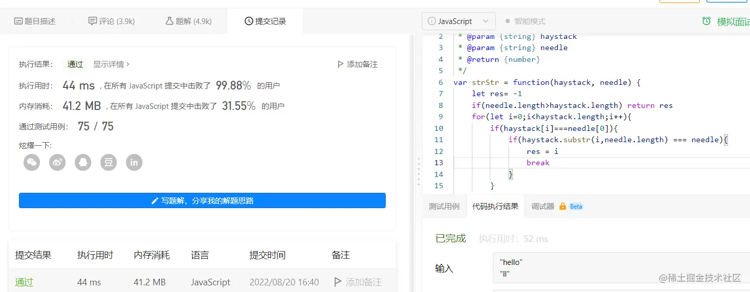Share result via Weibo icon
This screenshot has width=750, height=292.
point(57,163)
